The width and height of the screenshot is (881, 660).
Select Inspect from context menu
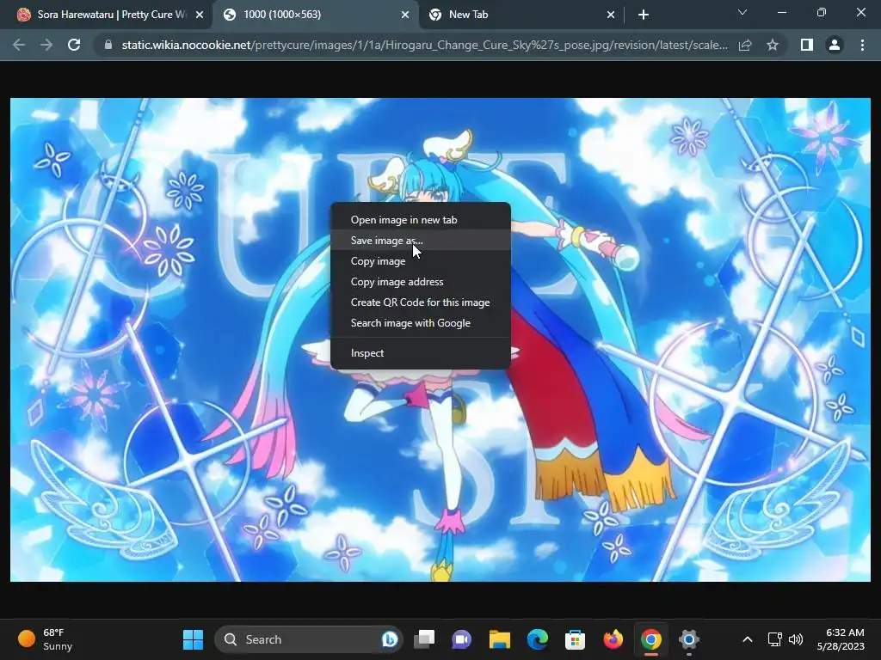tap(420, 353)
